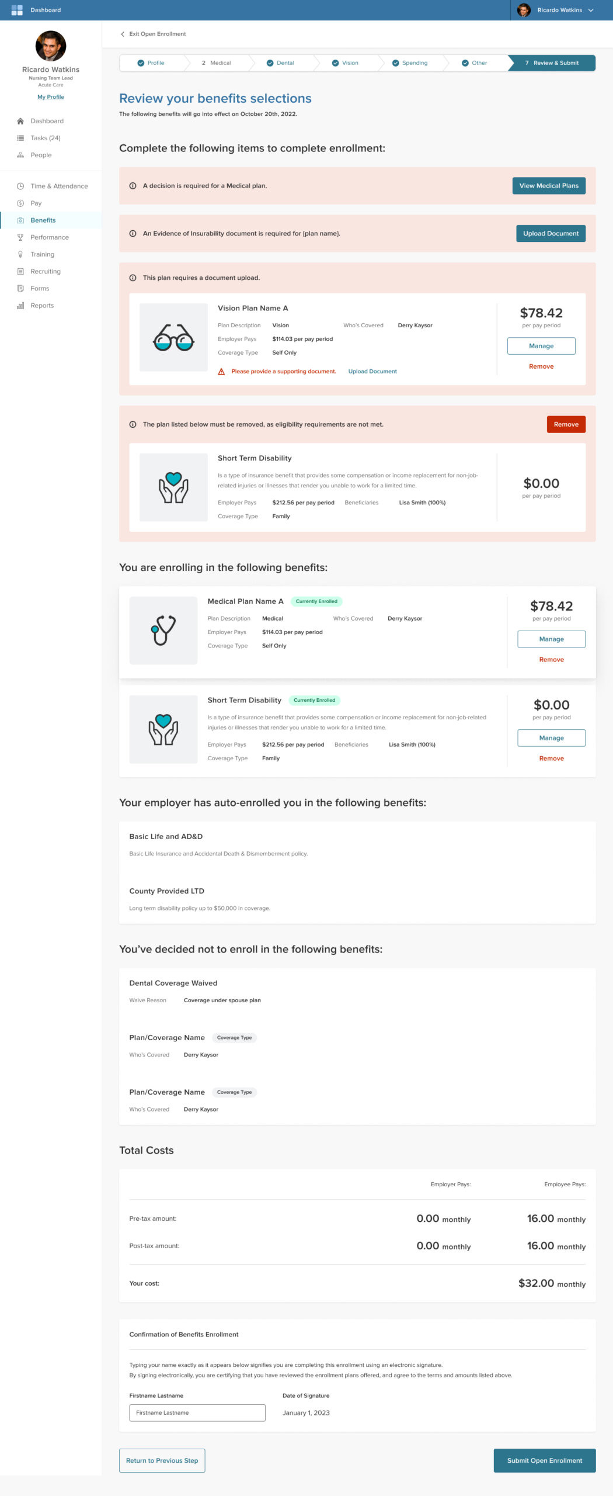The width and height of the screenshot is (613, 1496).
Task: Click red Remove button for ineligible plan
Action: pos(566,424)
